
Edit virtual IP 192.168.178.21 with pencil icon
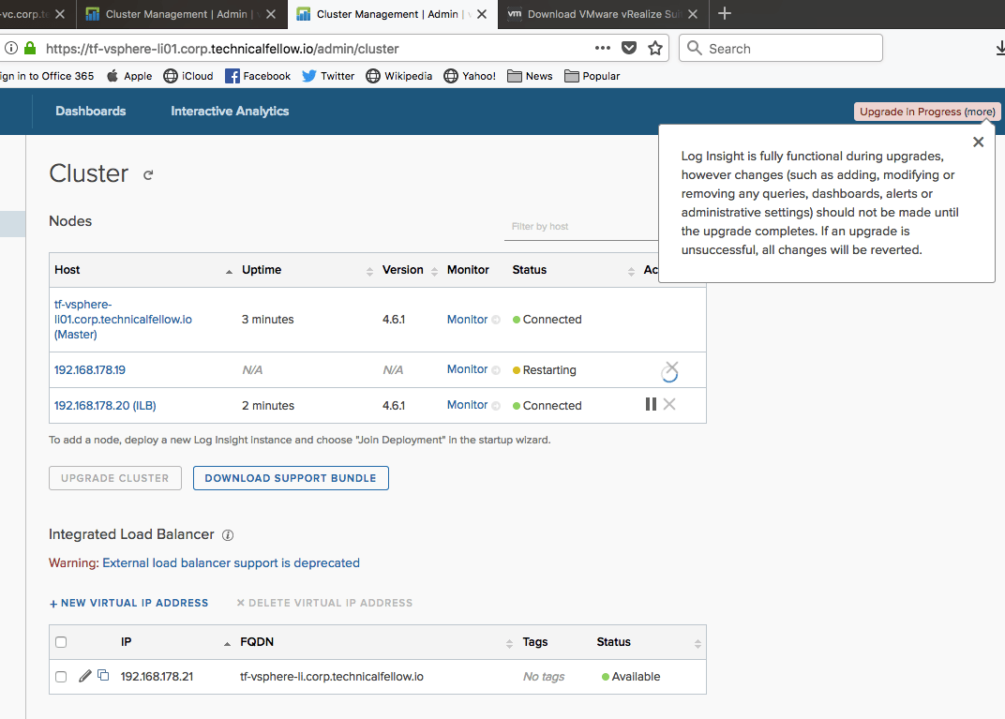pyautogui.click(x=85, y=676)
